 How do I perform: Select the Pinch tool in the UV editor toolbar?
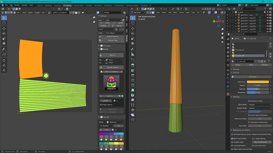tap(4, 71)
